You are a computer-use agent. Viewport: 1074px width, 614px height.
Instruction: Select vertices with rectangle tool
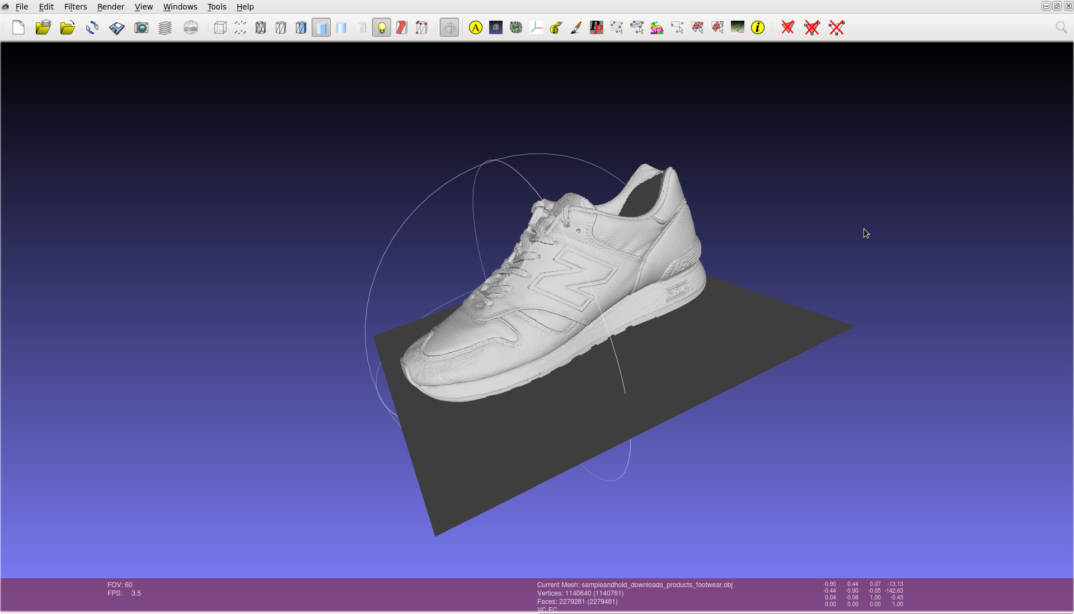click(677, 27)
